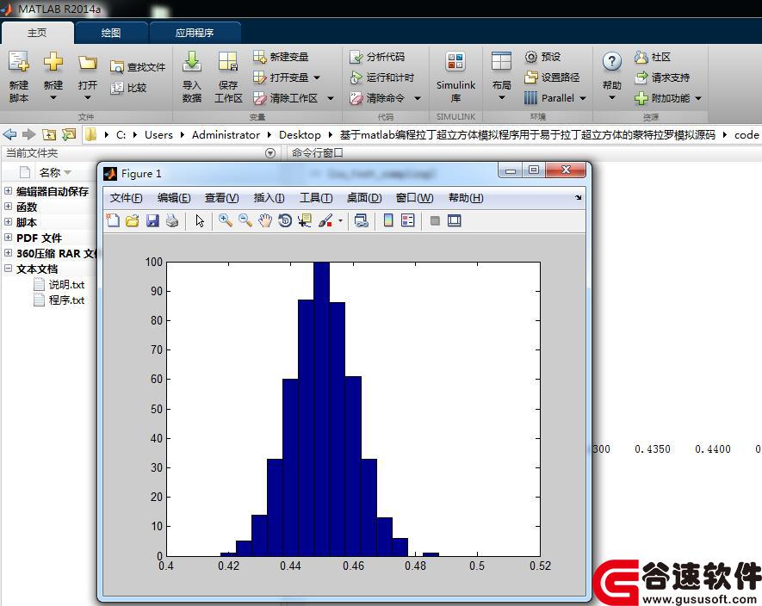
Task: Select the Brush data tool
Action: click(325, 220)
